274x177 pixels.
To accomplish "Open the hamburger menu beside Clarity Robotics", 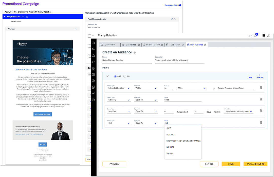I will coord(93,35).
